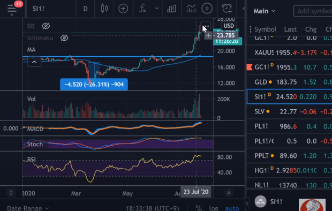332x211 pixels.
Task: Toggle the log scale option
Action: click(214, 208)
